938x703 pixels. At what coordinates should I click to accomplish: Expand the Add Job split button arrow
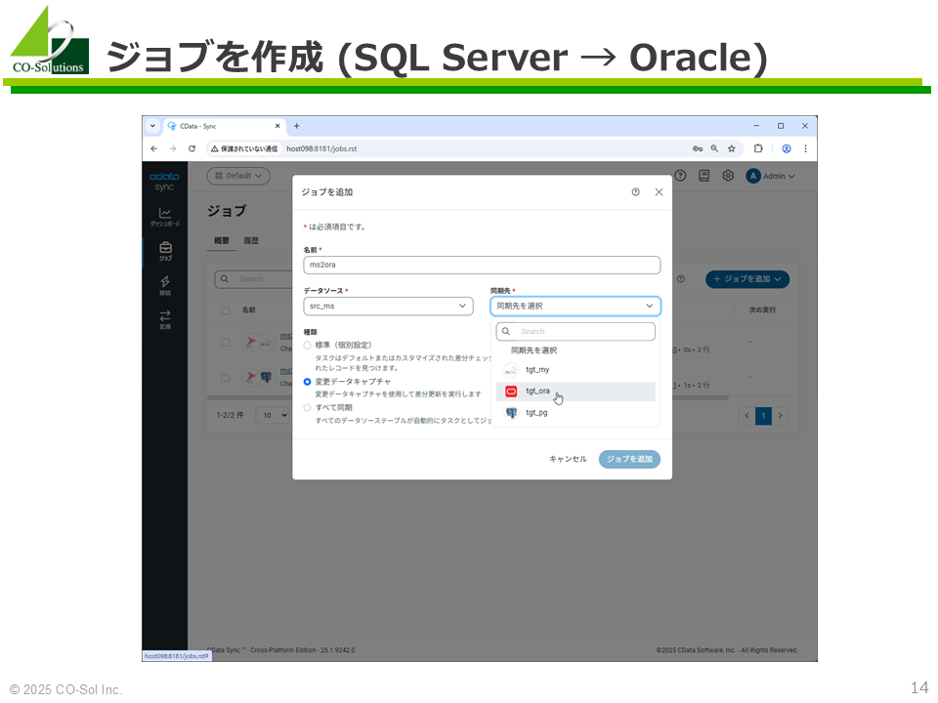(x=778, y=279)
